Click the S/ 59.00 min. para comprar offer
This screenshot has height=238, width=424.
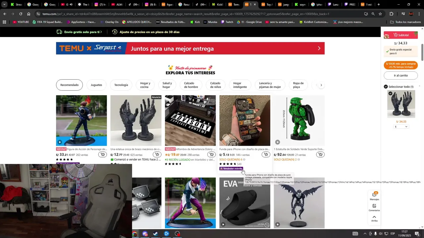(401, 65)
